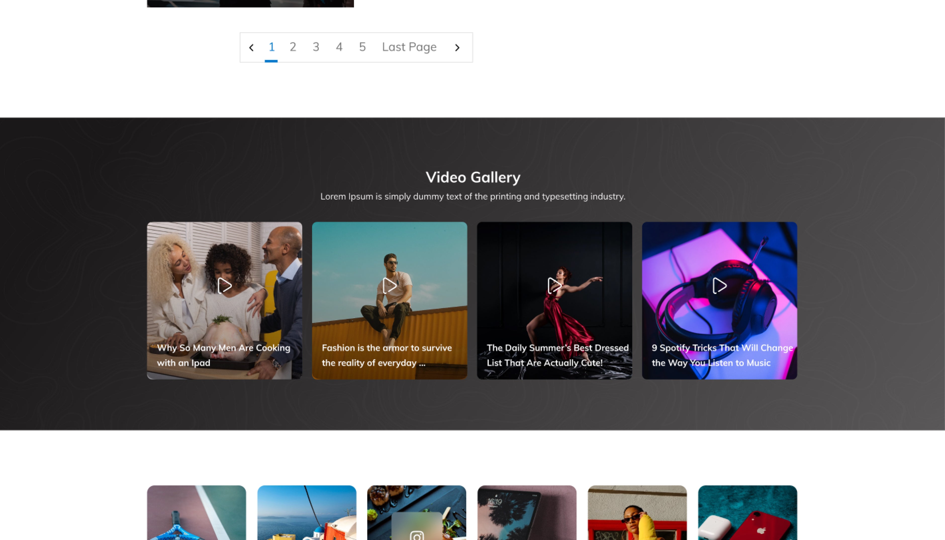Click the next page arrow in pagination
This screenshot has height=540, width=945.
(457, 48)
